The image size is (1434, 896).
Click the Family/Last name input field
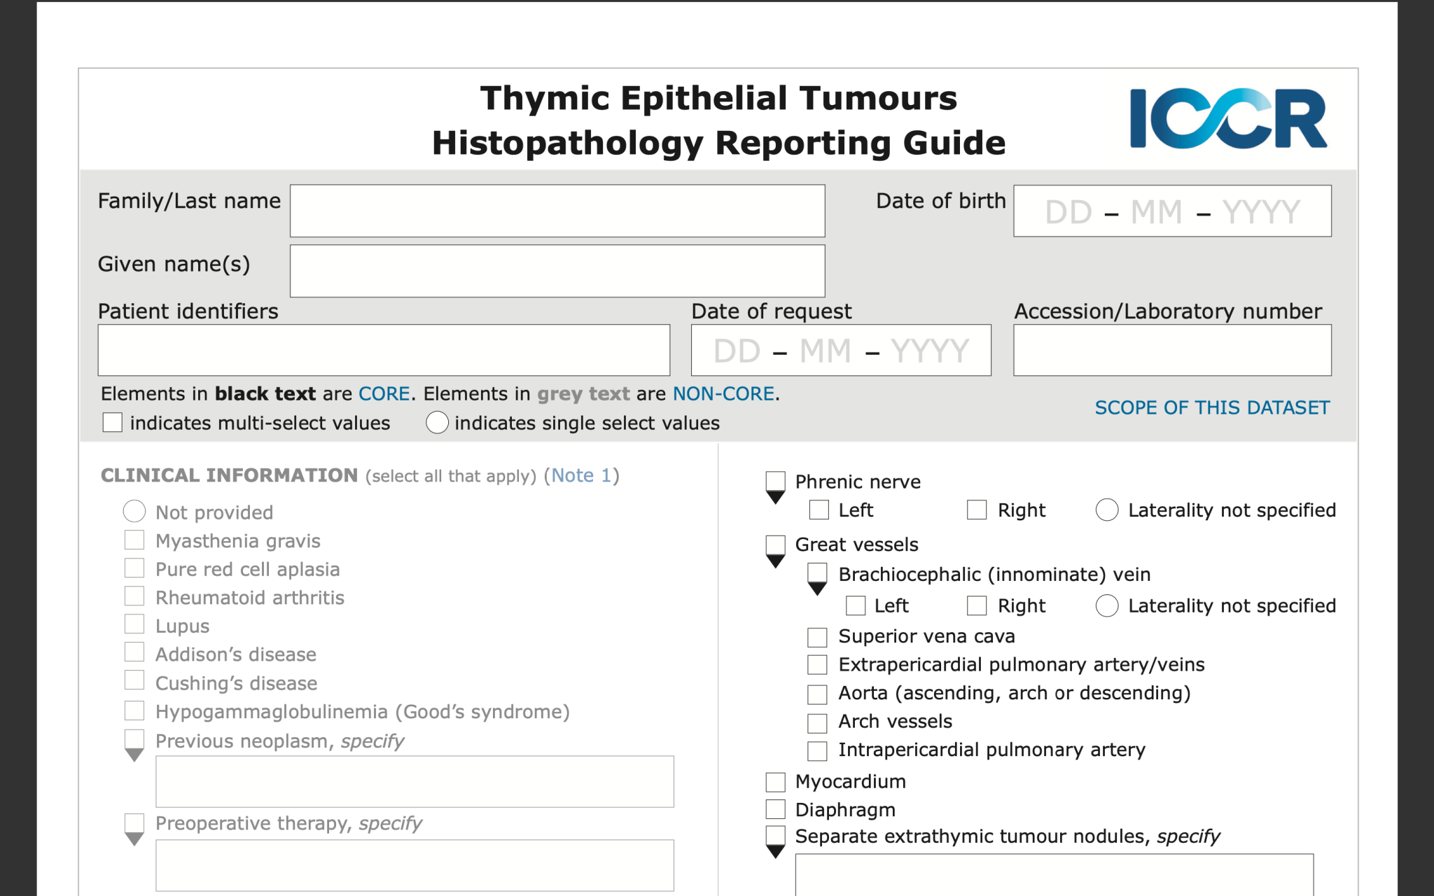(557, 210)
